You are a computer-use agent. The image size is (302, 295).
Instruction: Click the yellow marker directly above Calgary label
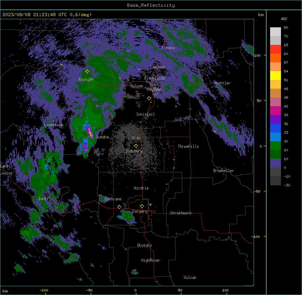142,206
